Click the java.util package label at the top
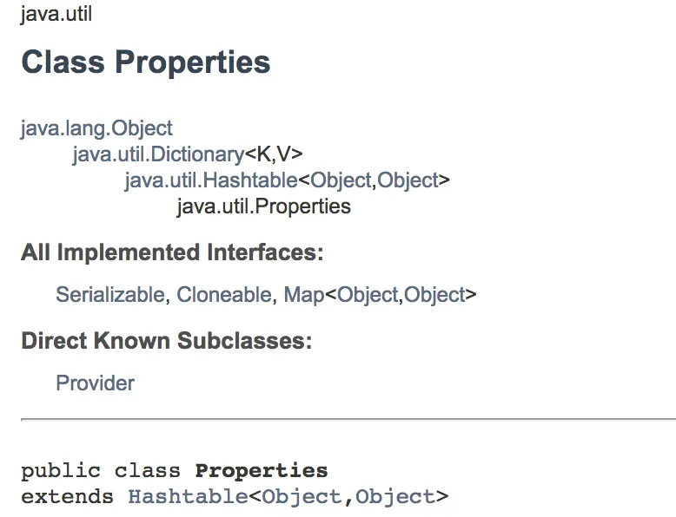This screenshot has width=676, height=517. [x=56, y=15]
